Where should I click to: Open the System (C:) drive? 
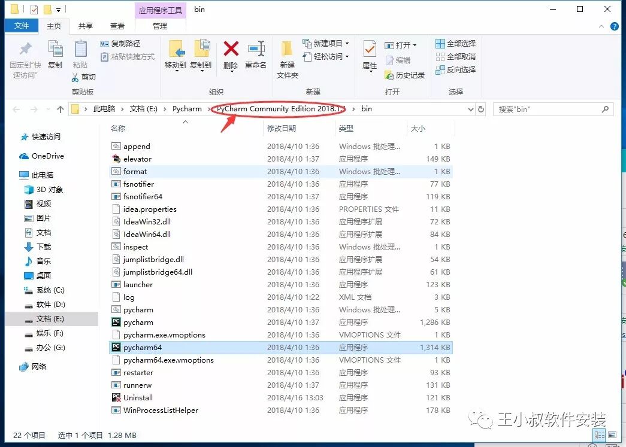coord(44,290)
